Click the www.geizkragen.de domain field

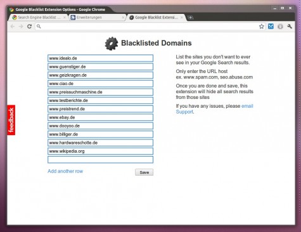(x=100, y=75)
